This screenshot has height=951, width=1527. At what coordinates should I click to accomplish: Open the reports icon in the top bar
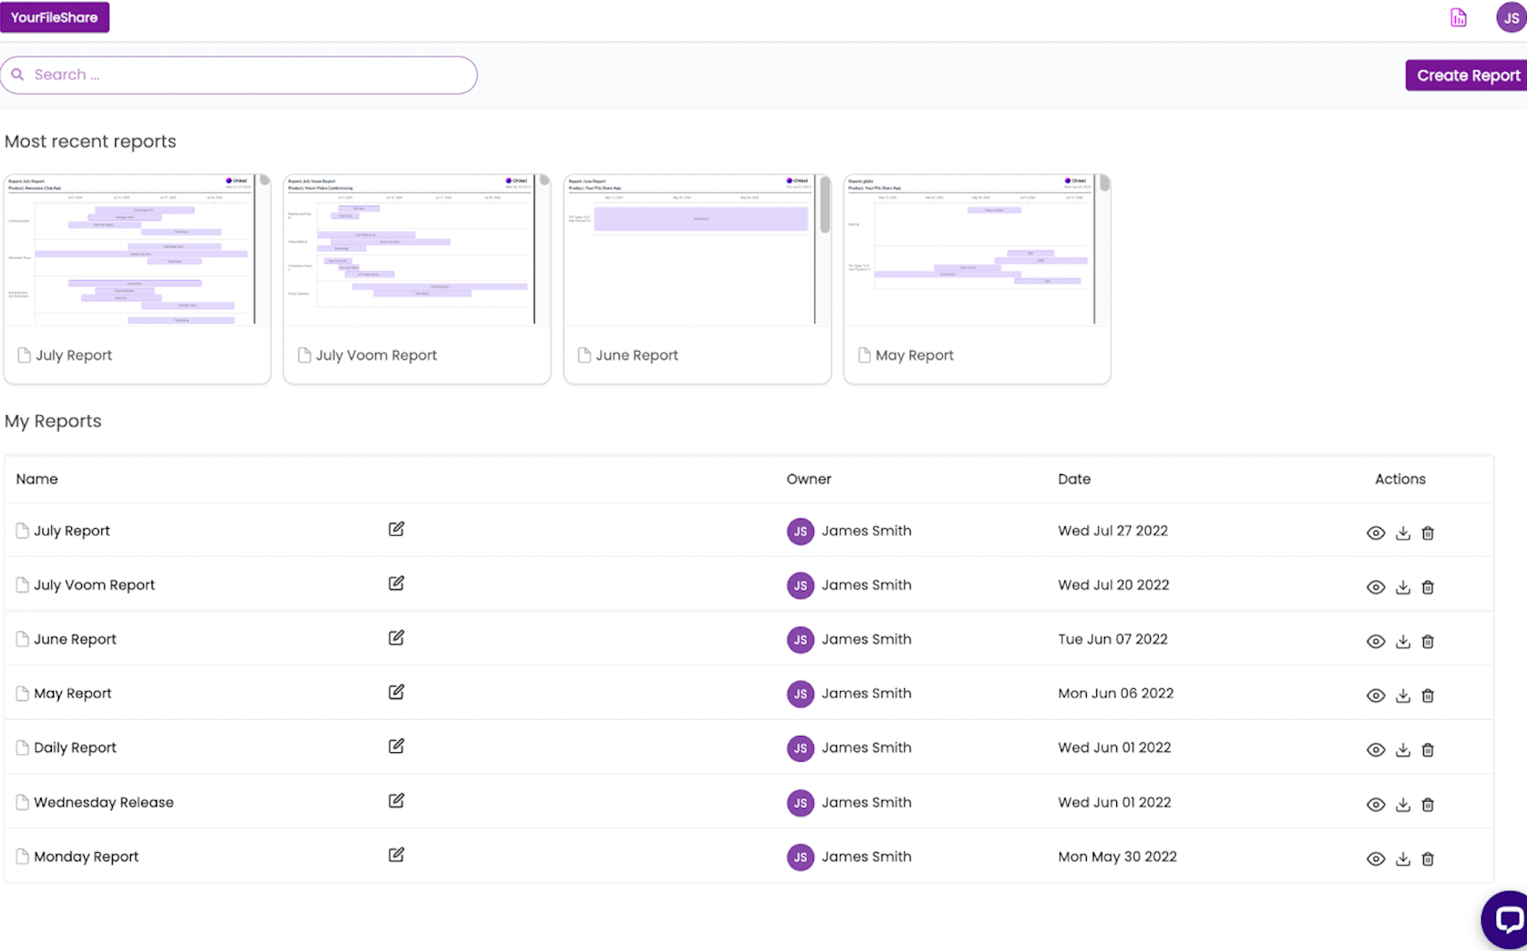[1458, 17]
